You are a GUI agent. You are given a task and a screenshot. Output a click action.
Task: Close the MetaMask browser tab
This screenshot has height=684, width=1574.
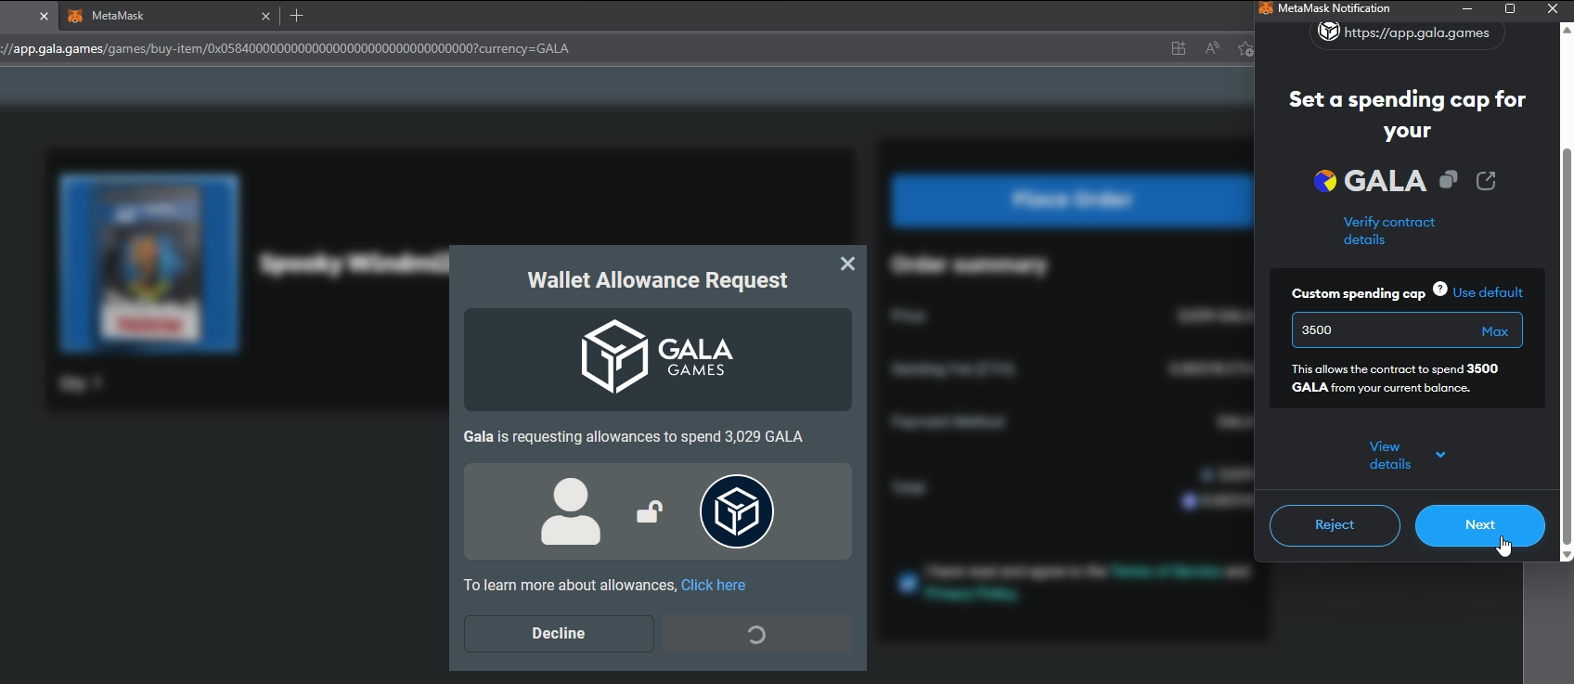click(x=266, y=16)
